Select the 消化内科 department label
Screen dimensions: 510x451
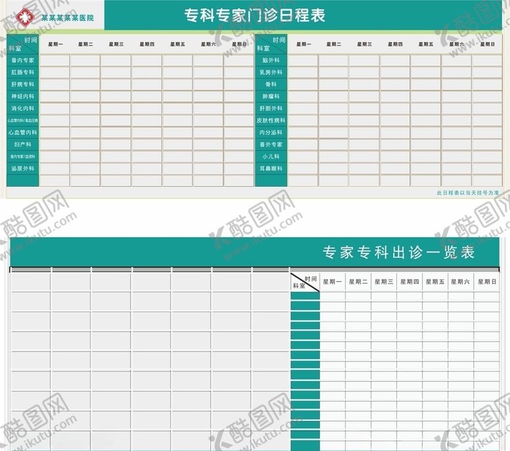(x=23, y=109)
